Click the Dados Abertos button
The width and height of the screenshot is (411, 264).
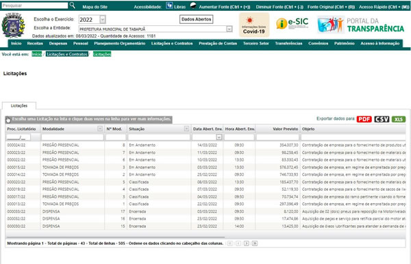[x=196, y=19]
